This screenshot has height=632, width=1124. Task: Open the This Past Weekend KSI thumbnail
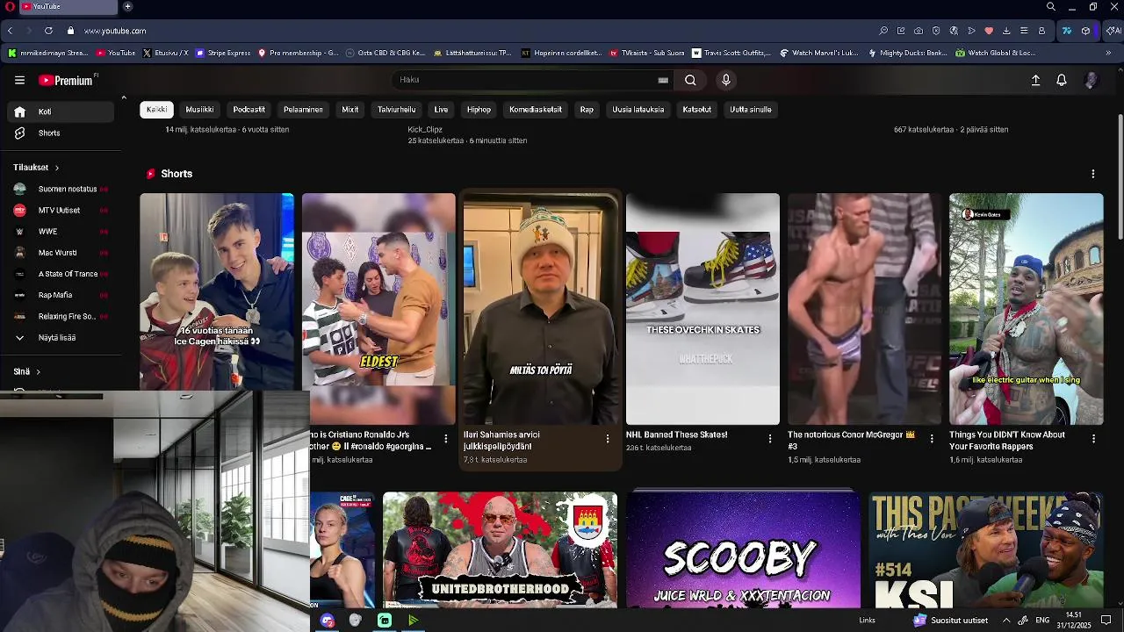coord(985,550)
